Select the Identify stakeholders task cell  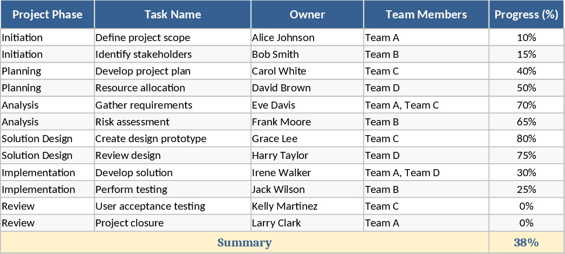click(x=172, y=55)
